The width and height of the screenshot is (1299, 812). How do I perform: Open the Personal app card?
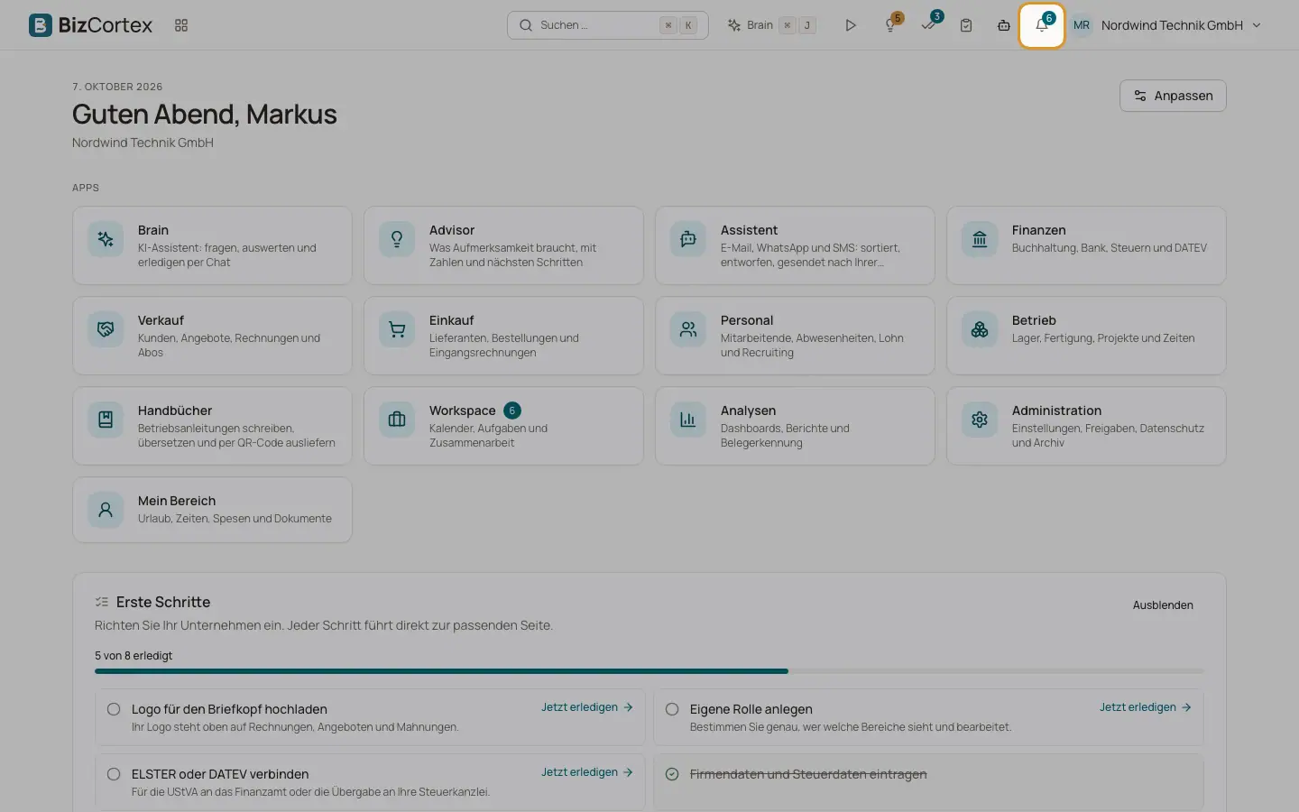click(795, 336)
